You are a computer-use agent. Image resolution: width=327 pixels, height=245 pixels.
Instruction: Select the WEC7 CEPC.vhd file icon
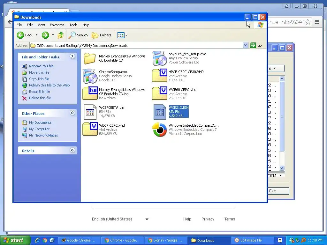pos(90,129)
